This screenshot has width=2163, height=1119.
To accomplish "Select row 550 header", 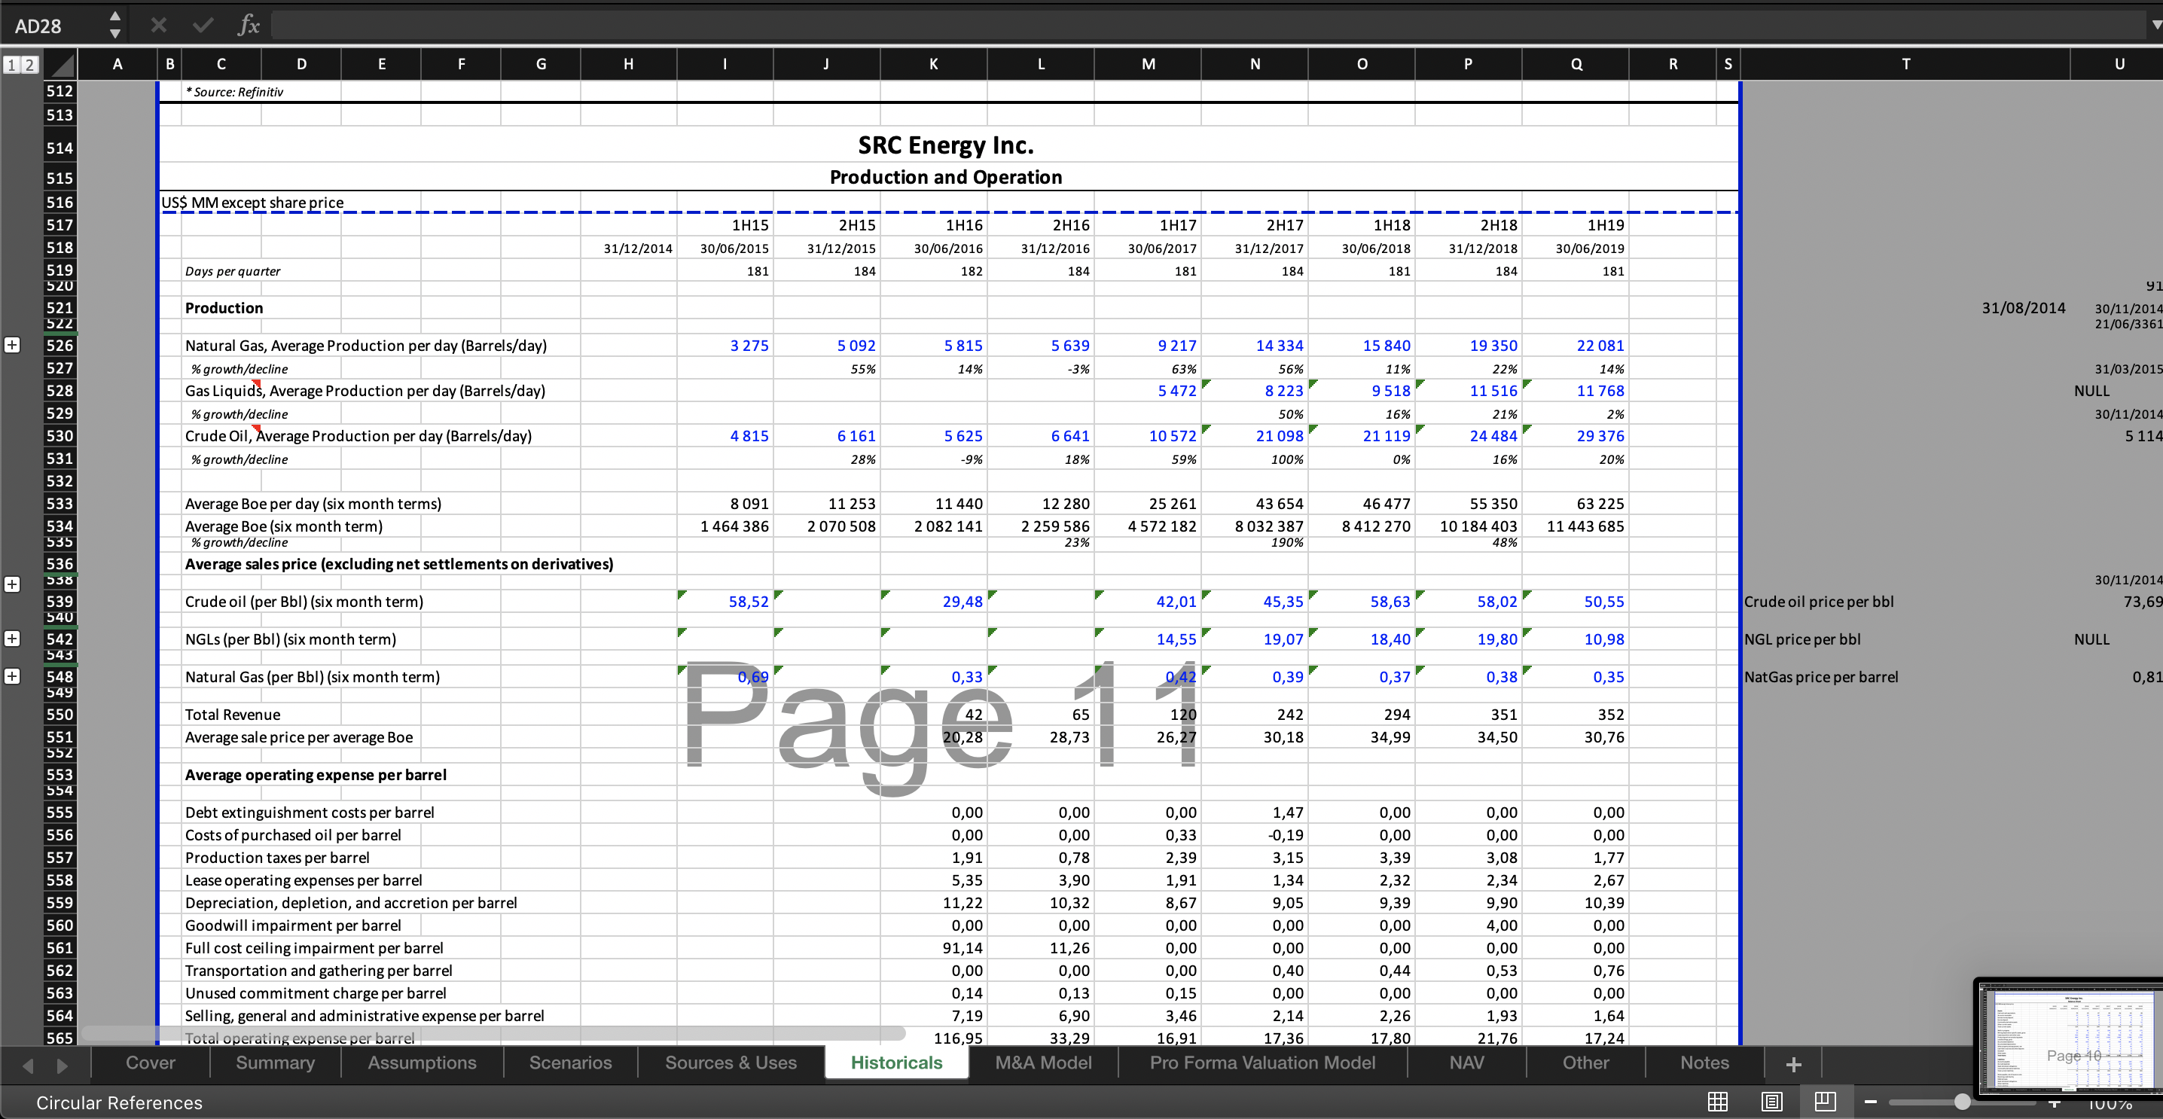I will pos(59,715).
